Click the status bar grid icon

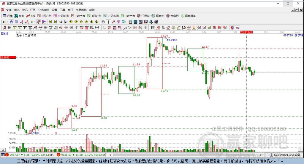[3, 155]
